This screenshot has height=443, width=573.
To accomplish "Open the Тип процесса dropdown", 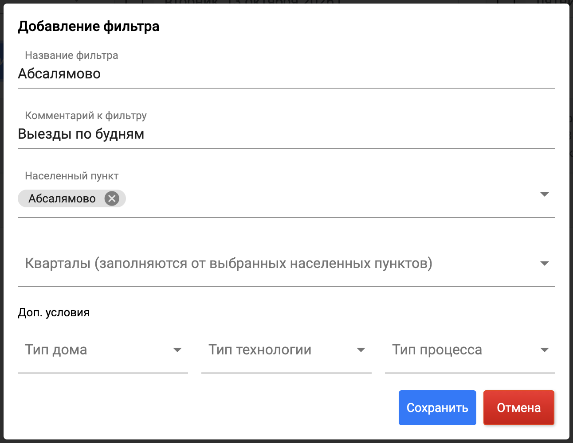I will [x=470, y=350].
